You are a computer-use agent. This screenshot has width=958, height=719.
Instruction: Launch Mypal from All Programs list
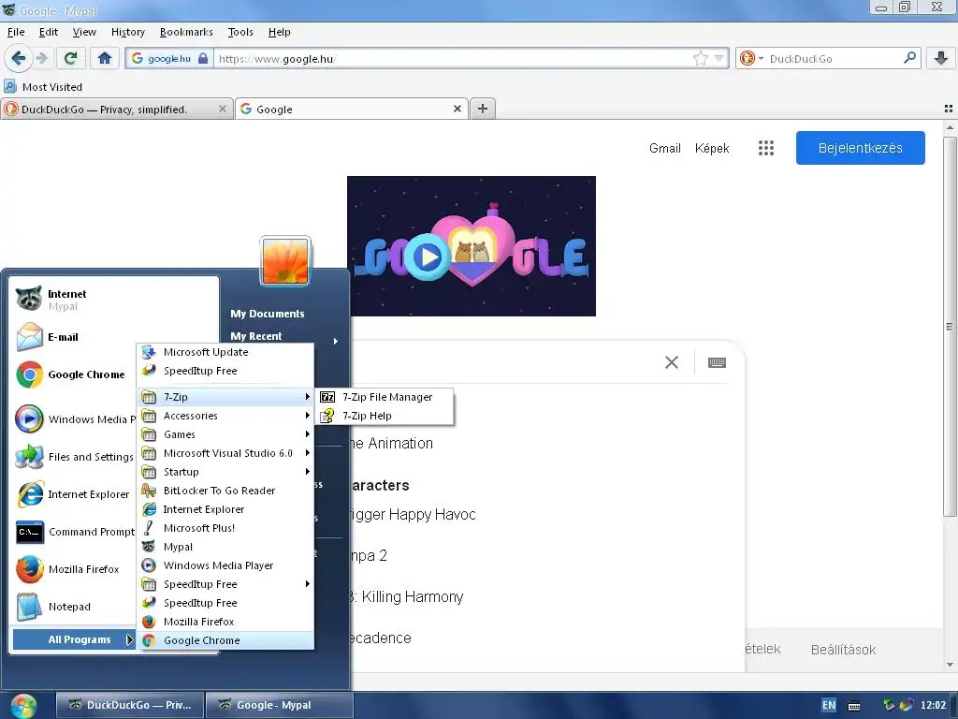tap(225, 547)
